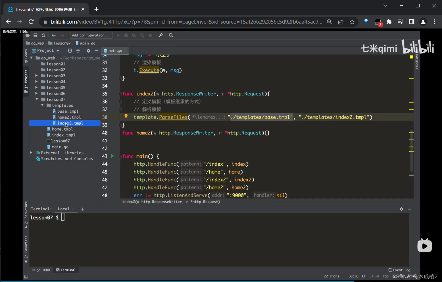The height and width of the screenshot is (282, 442).
Task: Click the search everywhere magnifier icon
Action: (171, 35)
